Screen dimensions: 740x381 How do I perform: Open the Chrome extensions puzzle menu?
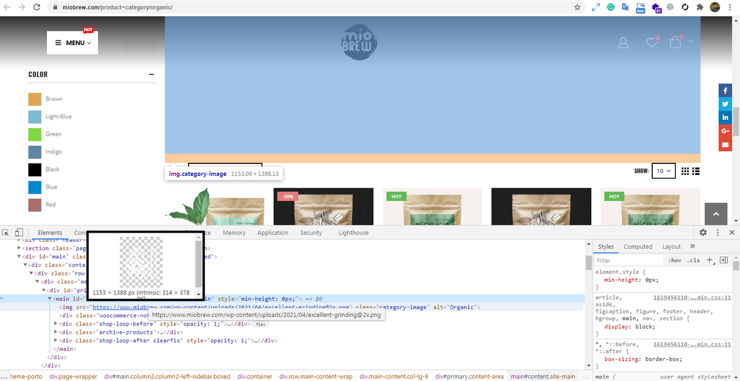pyautogui.click(x=700, y=8)
